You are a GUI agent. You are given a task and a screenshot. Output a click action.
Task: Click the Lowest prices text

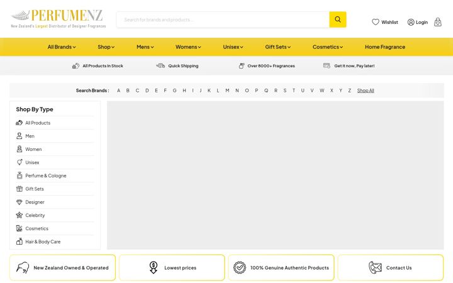181,268
